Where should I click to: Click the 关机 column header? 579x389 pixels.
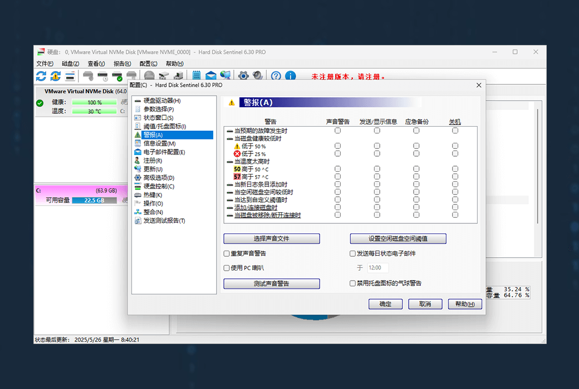(455, 122)
